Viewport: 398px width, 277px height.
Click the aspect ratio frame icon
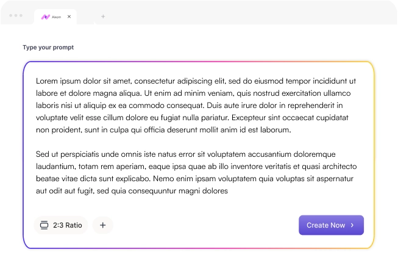[x=43, y=225]
